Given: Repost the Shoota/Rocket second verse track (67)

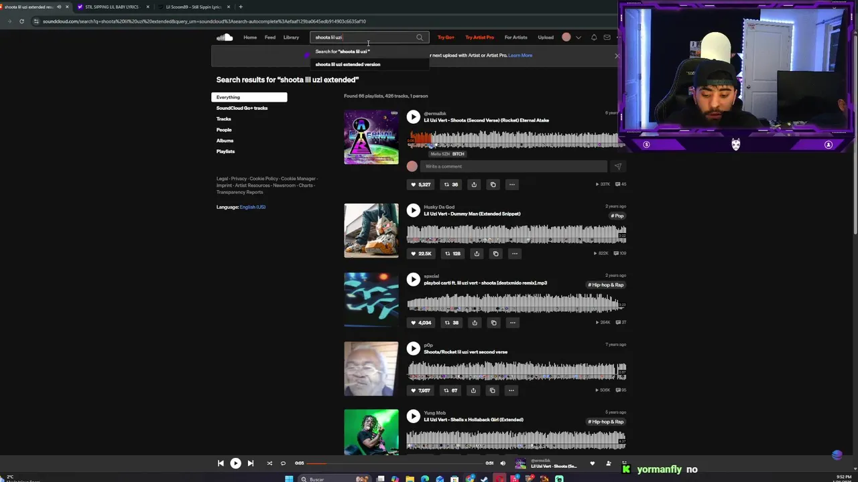Looking at the screenshot, I should coord(450,390).
